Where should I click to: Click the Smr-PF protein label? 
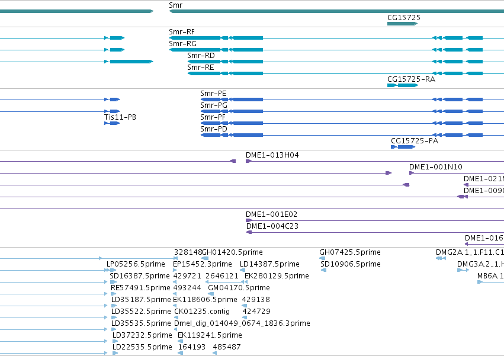213,117
